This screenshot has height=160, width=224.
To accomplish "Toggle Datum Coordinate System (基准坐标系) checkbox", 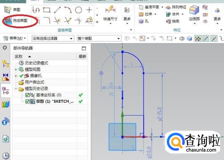I will pos(27,95).
